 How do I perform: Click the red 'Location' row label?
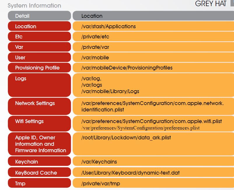[39, 26]
